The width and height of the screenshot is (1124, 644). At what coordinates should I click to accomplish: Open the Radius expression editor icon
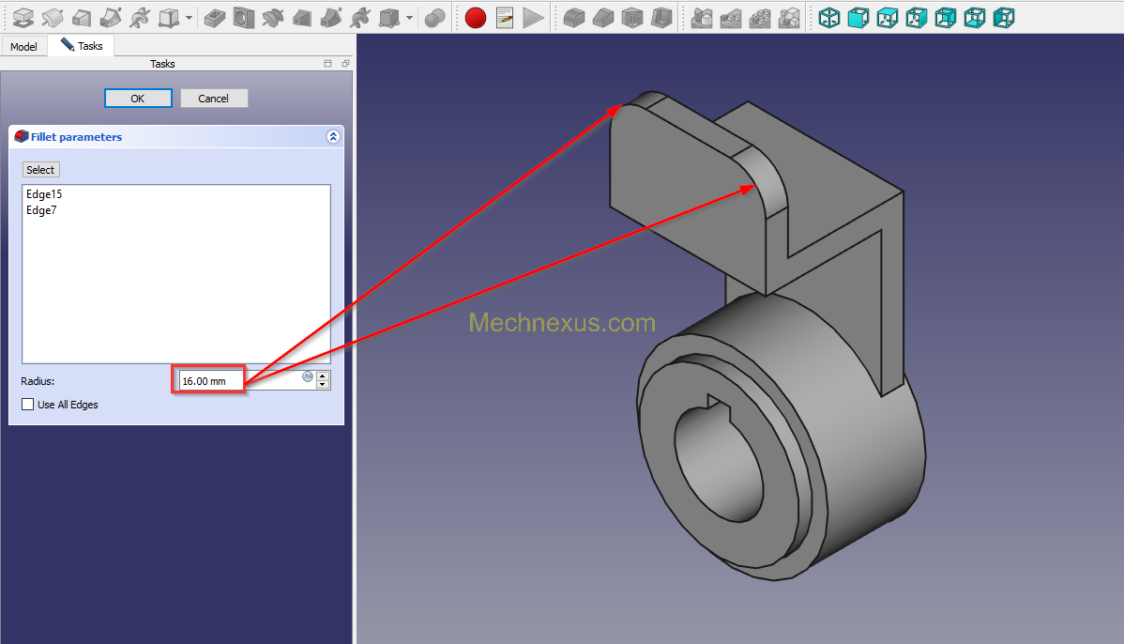coord(308,376)
